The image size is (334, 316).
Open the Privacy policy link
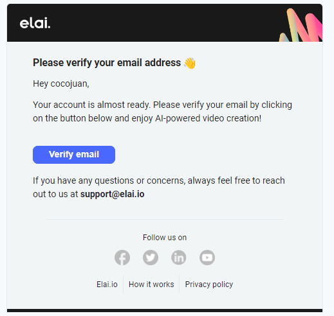pos(209,285)
